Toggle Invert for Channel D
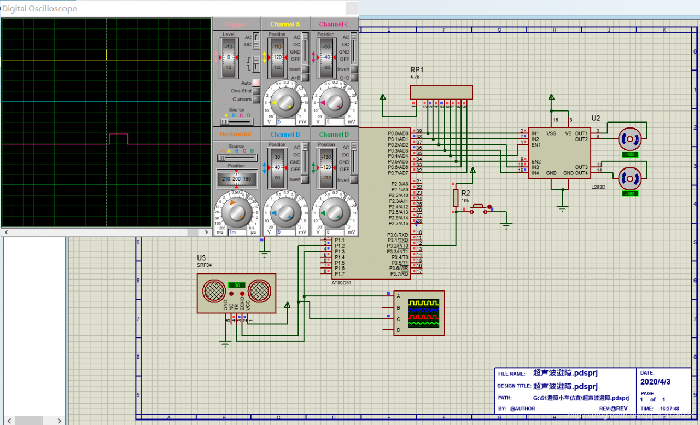The width and height of the screenshot is (700, 425). click(354, 180)
